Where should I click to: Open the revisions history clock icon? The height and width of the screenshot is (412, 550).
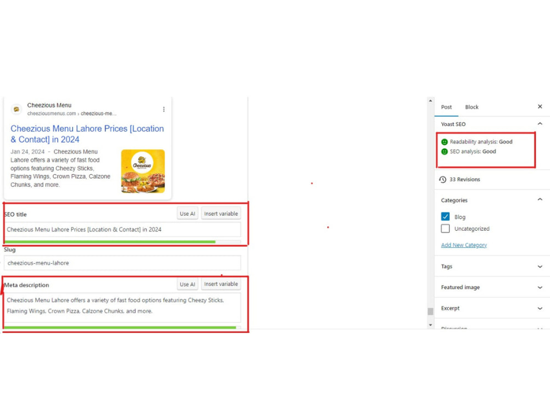443,180
